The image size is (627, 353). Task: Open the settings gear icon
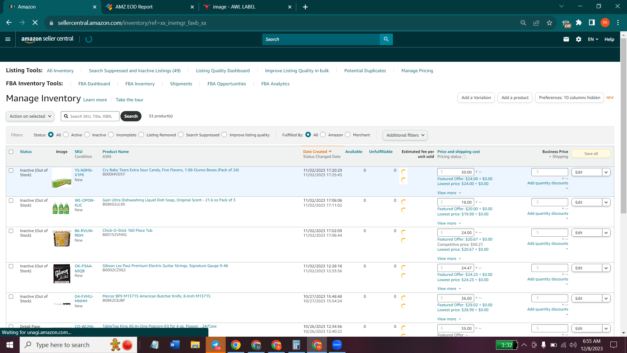pyautogui.click(x=579, y=39)
